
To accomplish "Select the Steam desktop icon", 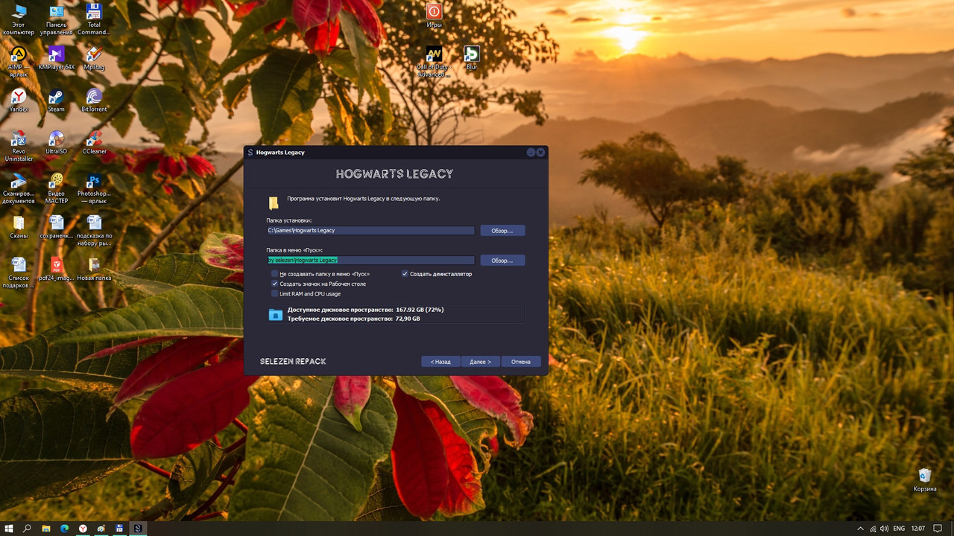I will click(56, 100).
